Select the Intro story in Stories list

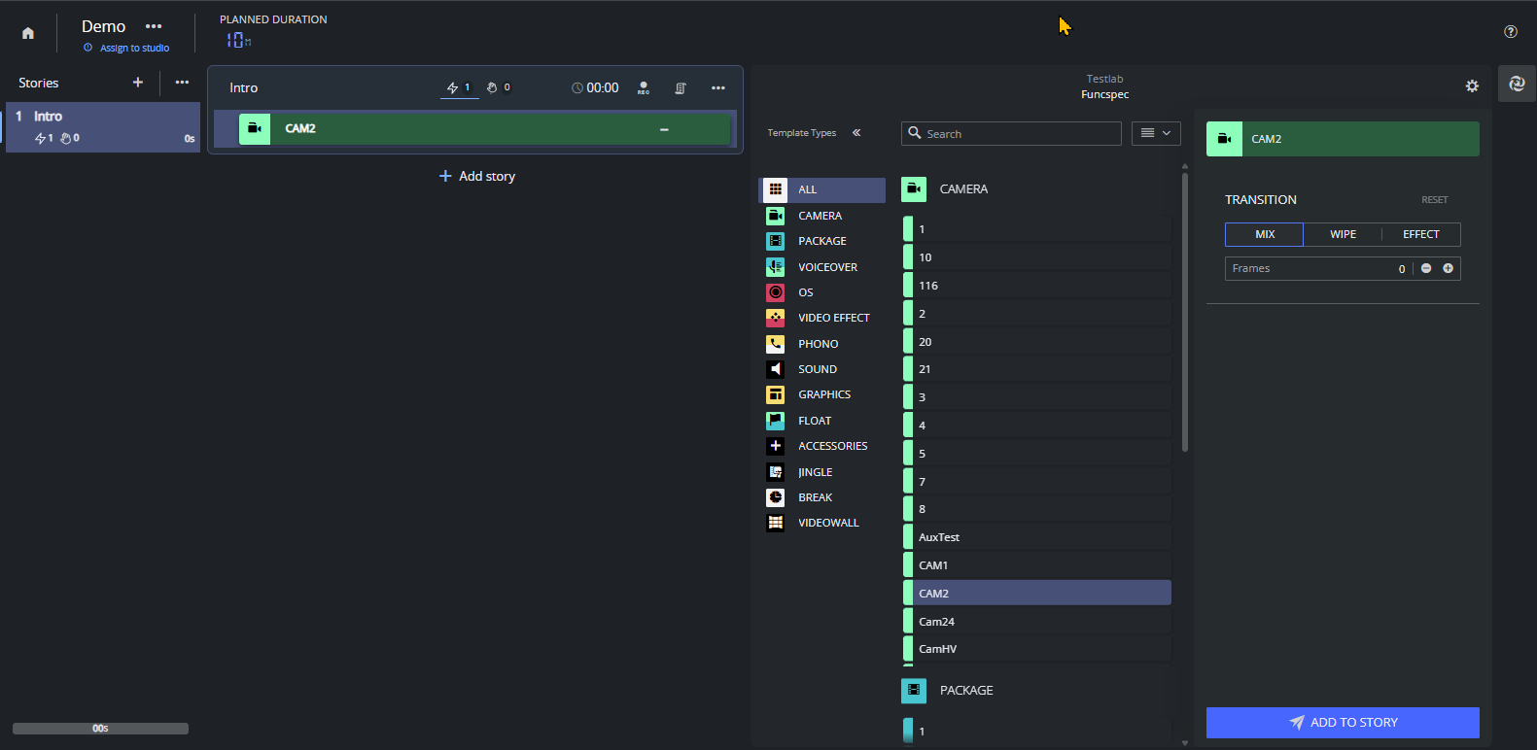point(103,127)
